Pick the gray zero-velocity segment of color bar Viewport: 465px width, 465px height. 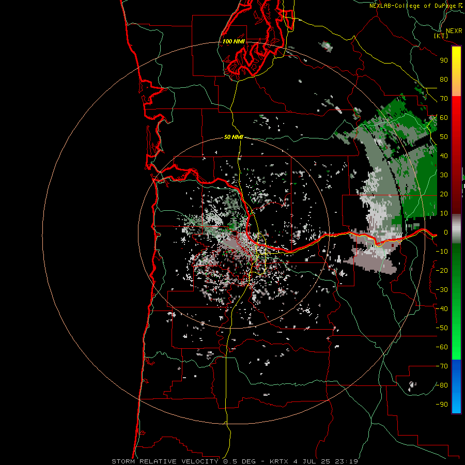(x=456, y=229)
